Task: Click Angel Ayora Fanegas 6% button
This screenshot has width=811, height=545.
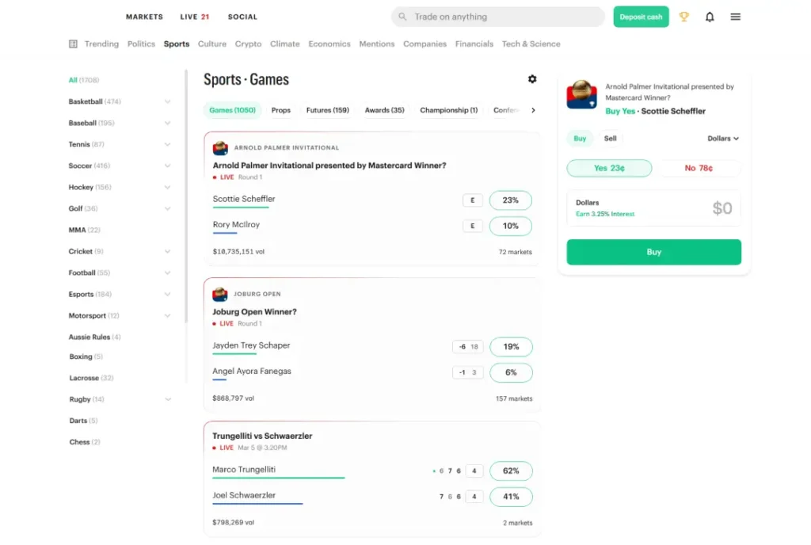Action: (x=511, y=372)
